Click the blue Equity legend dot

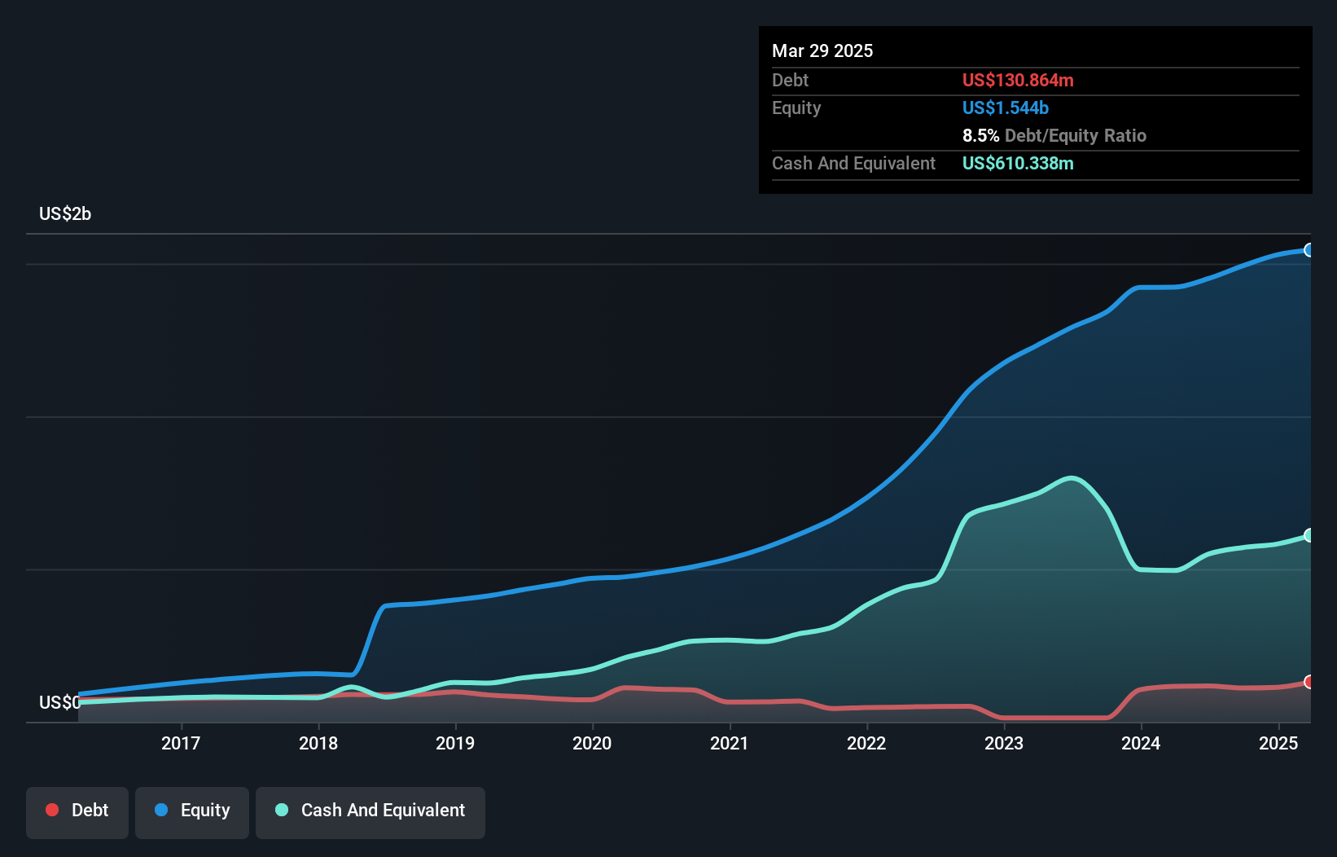click(161, 810)
